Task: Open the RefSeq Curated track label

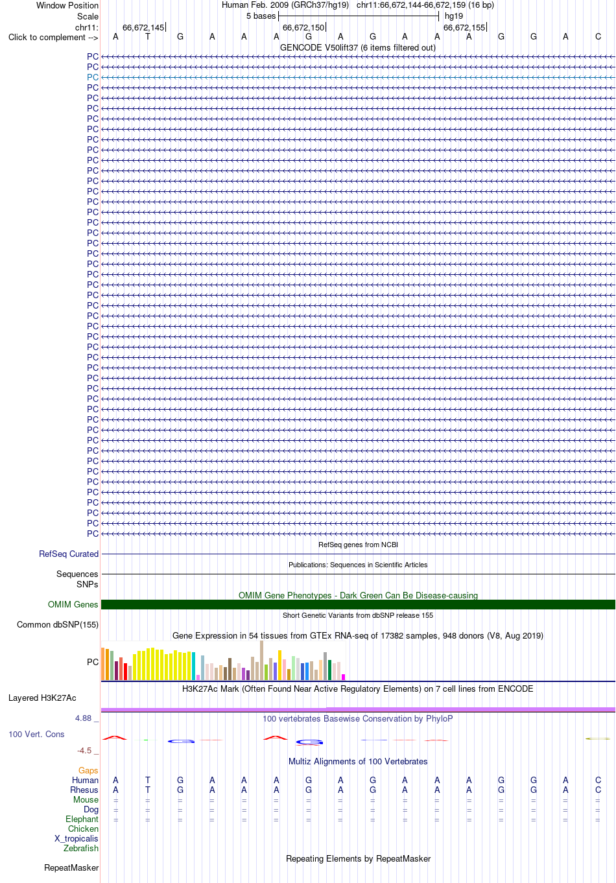Action: pyautogui.click(x=69, y=554)
